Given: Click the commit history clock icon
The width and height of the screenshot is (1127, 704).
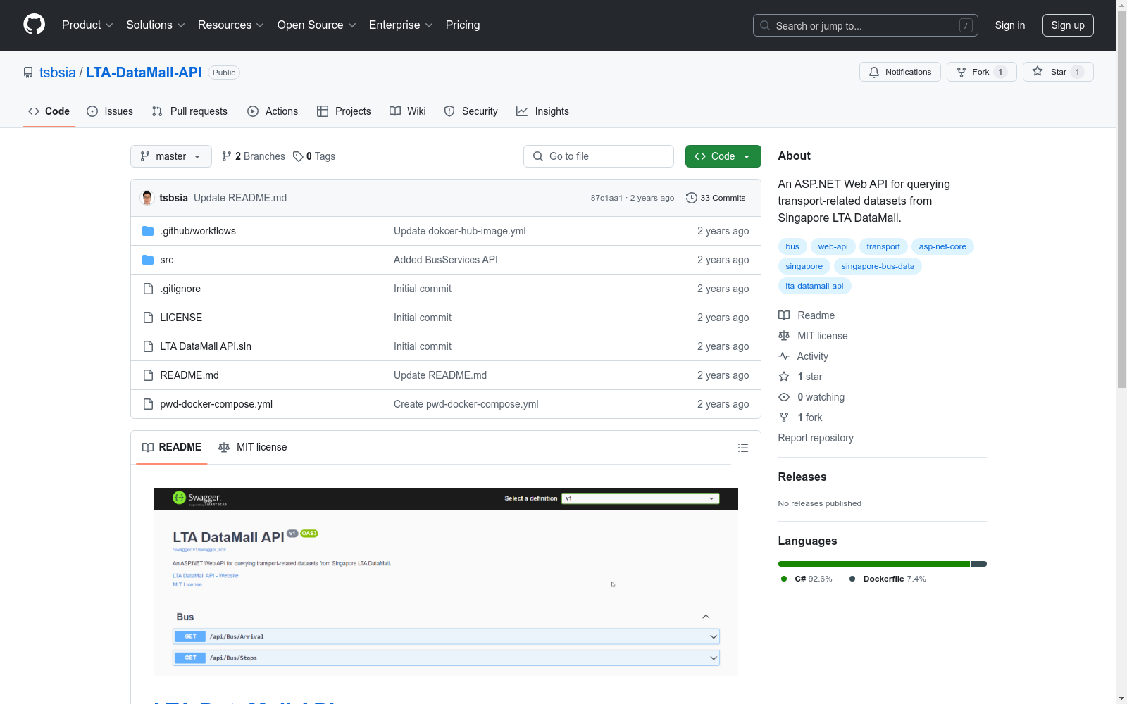Looking at the screenshot, I should click(692, 198).
